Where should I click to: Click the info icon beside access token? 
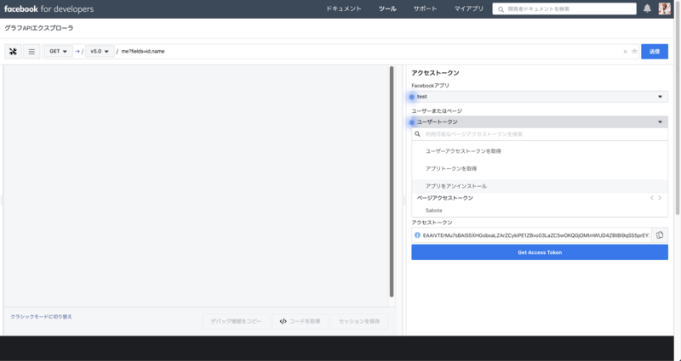(417, 235)
